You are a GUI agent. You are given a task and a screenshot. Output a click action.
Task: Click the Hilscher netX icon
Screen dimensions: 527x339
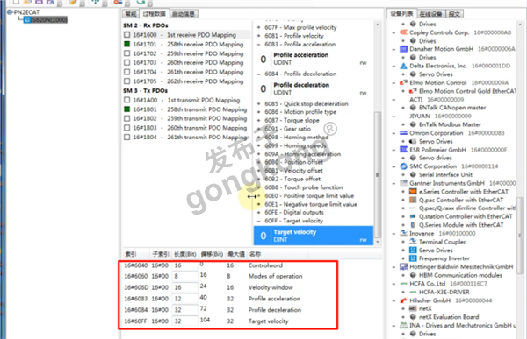pyautogui.click(x=413, y=308)
